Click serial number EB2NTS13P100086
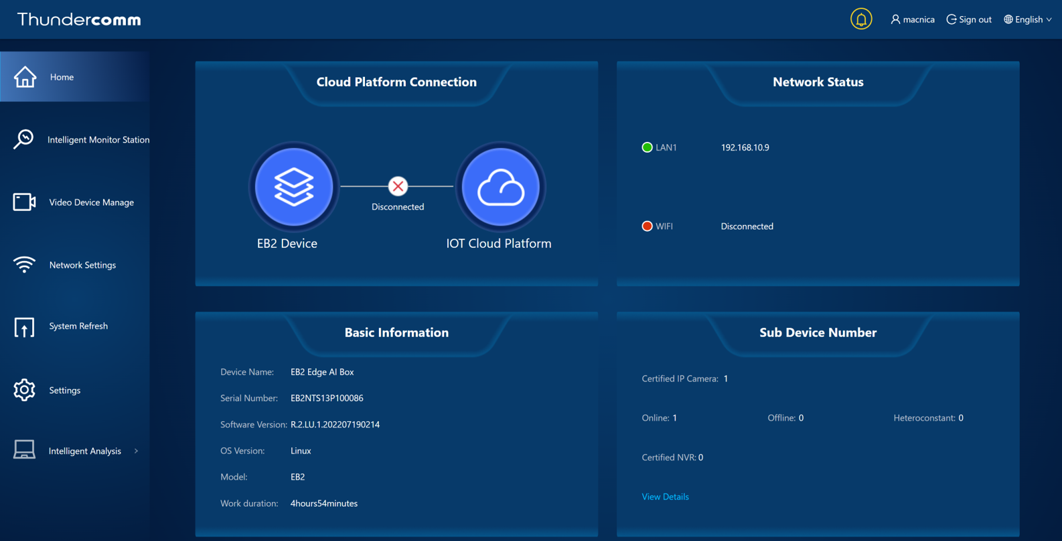Screen dimensions: 1062x541 [327, 398]
